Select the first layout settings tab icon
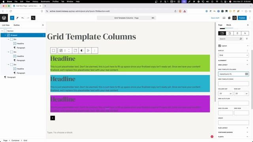This screenshot has width=253, height=142. tap(222, 33)
